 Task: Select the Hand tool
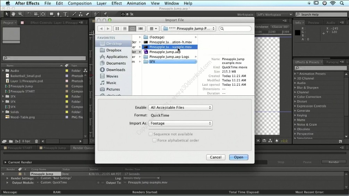click(14, 14)
